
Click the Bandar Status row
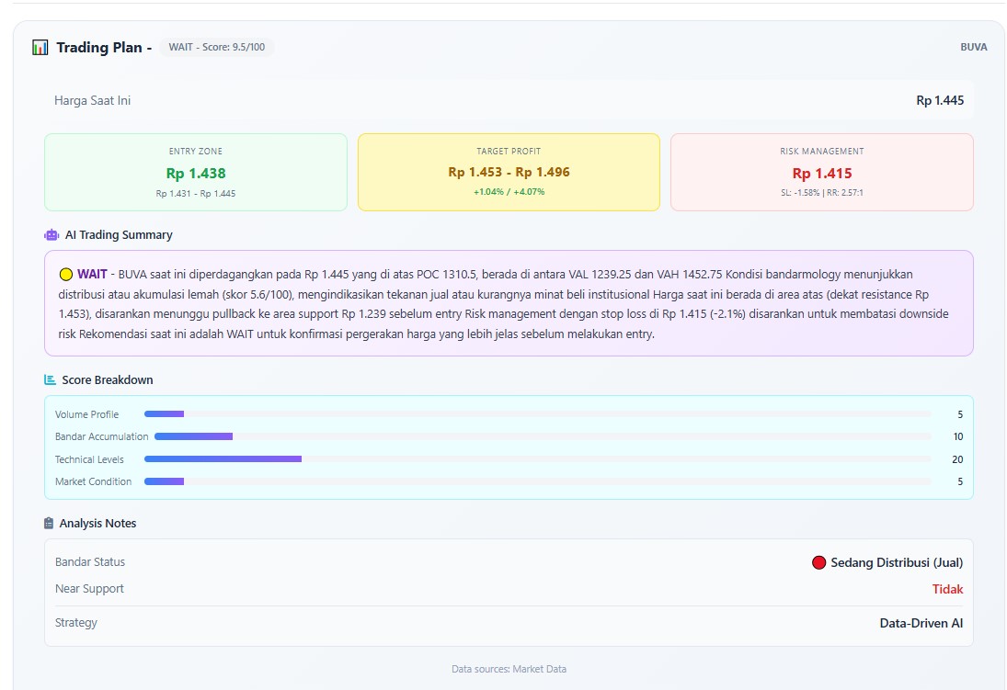[x=509, y=562]
